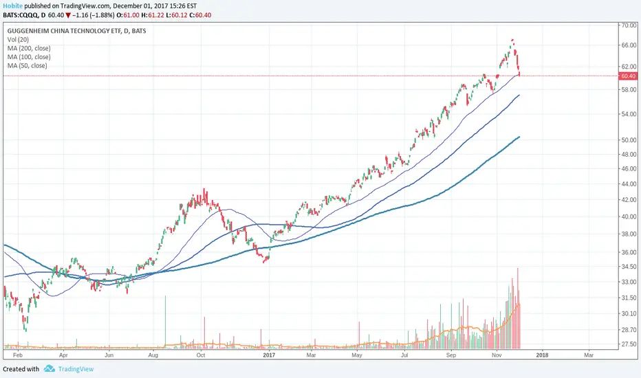641x378 pixels.
Task: Click the 48.00 price axis label
Action: 629,154
